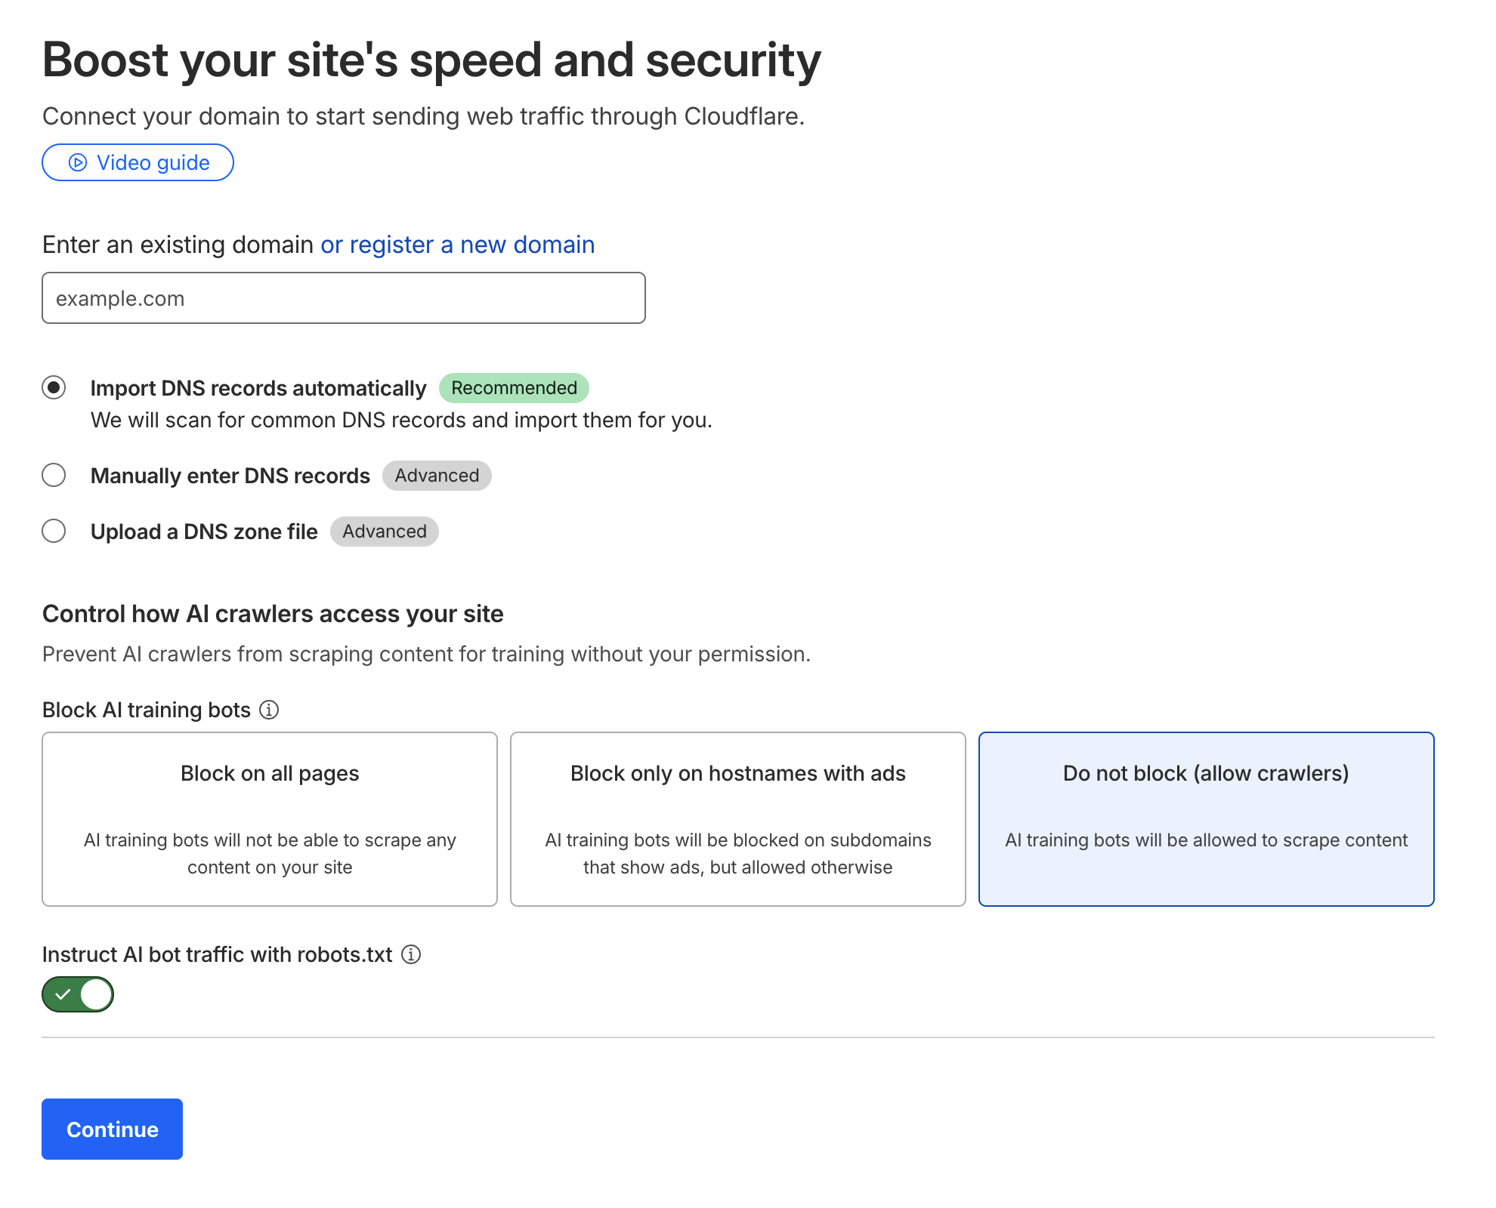Open the info icon beside Block AI training bots
Screen dimensions: 1496x1208
pyautogui.click(x=269, y=710)
